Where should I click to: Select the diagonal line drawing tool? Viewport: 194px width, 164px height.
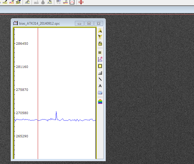pyautogui.click(x=100, y=79)
